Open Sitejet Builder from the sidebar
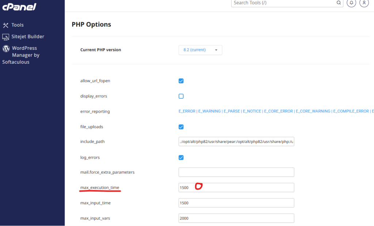Image resolution: width=374 pixels, height=226 pixels. 28,37
